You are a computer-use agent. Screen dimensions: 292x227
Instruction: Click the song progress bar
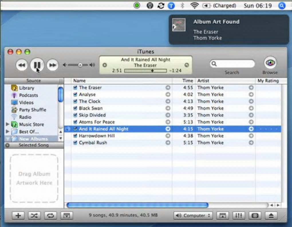coord(145,71)
